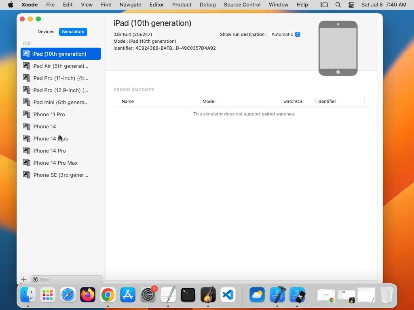Open System Settings from the Dock
The height and width of the screenshot is (310, 414).
(x=148, y=294)
